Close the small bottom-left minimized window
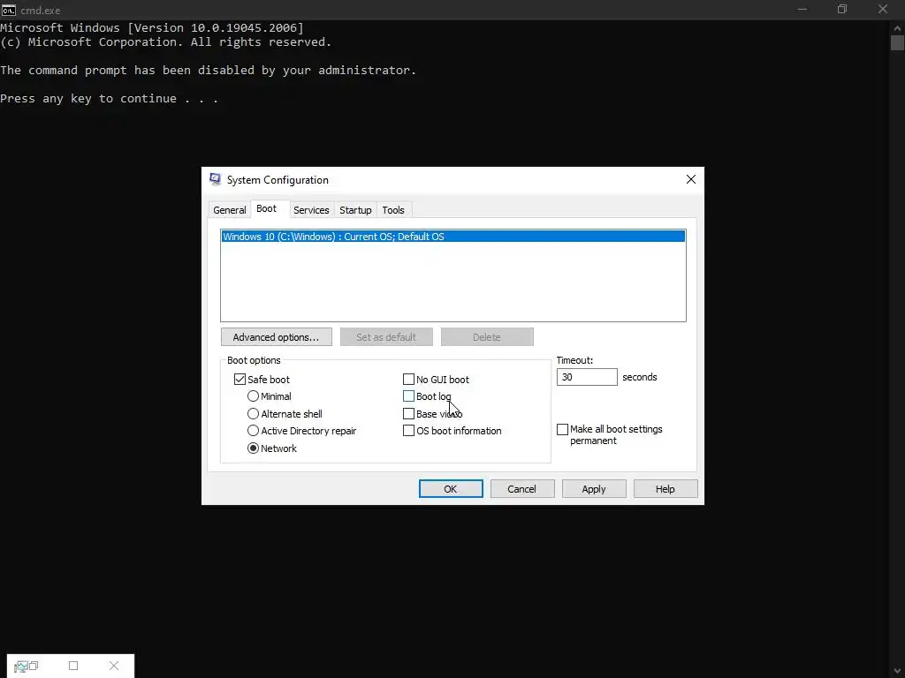905x678 pixels. tap(114, 666)
